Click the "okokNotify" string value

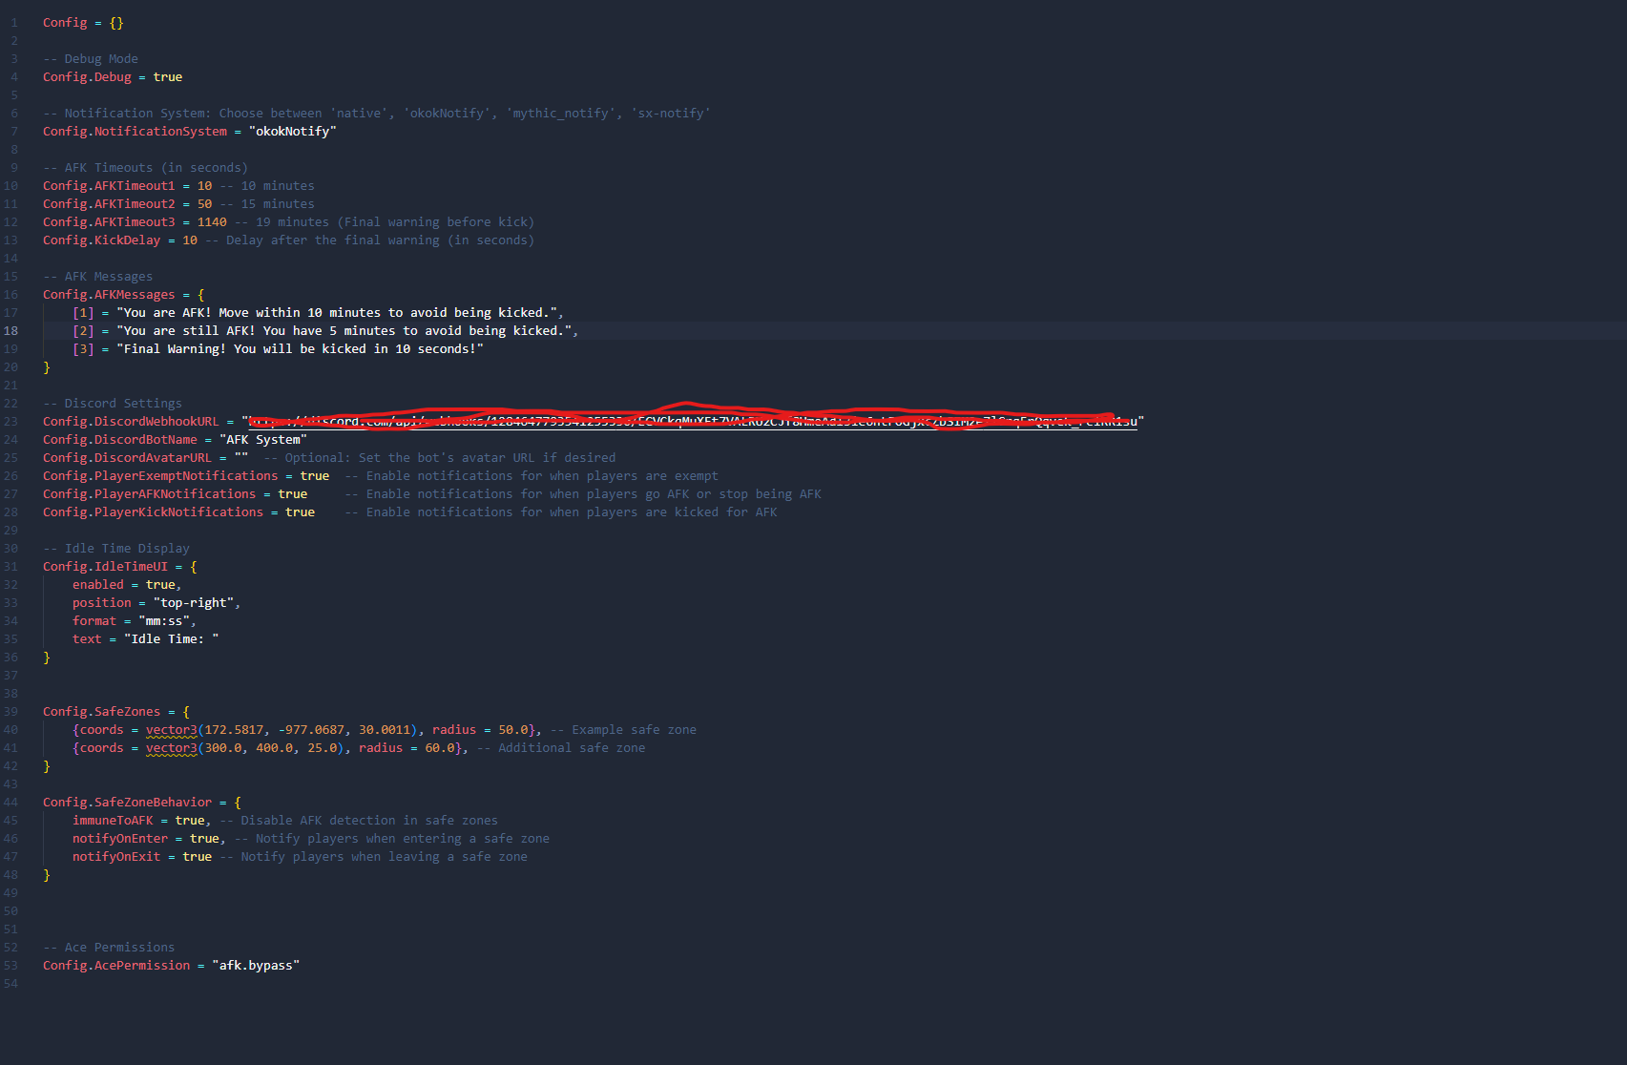click(x=292, y=132)
